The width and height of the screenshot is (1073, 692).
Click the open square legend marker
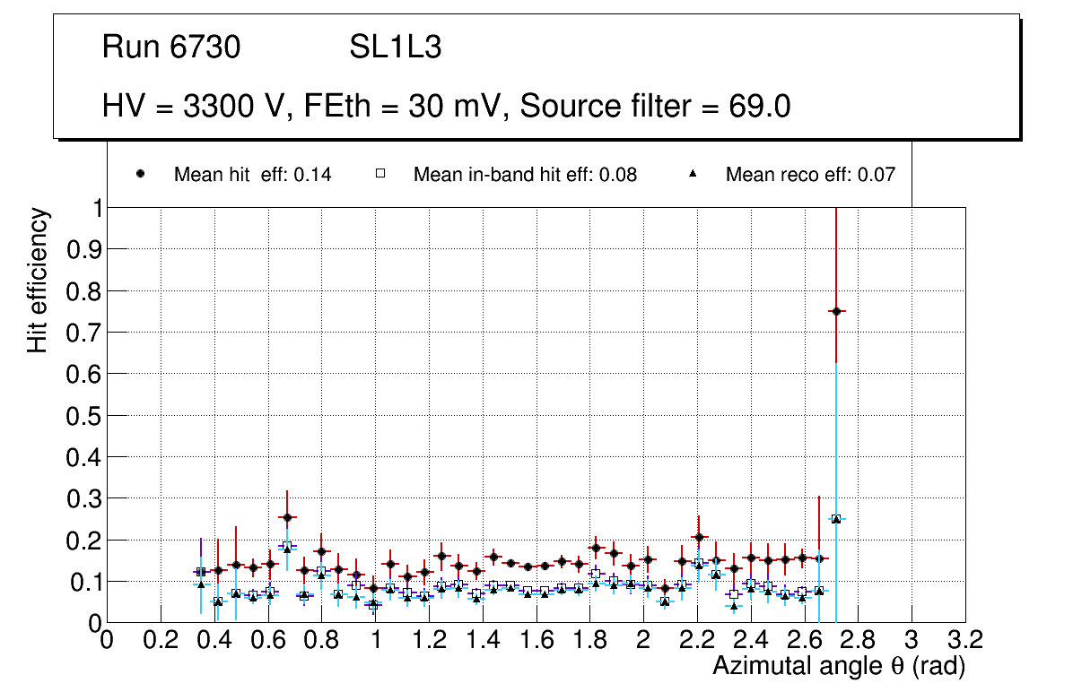coord(379,175)
